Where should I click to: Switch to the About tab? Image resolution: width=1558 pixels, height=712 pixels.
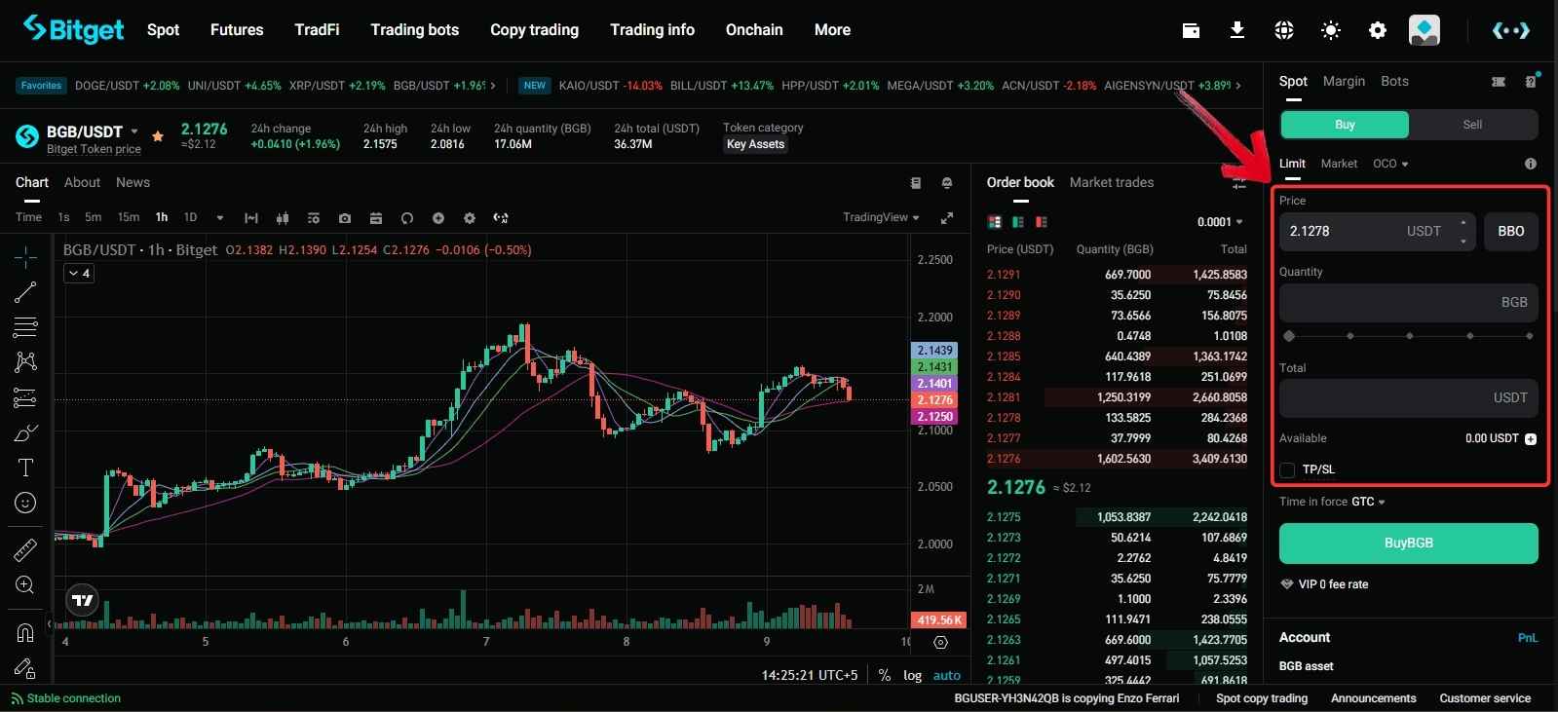pos(82,182)
